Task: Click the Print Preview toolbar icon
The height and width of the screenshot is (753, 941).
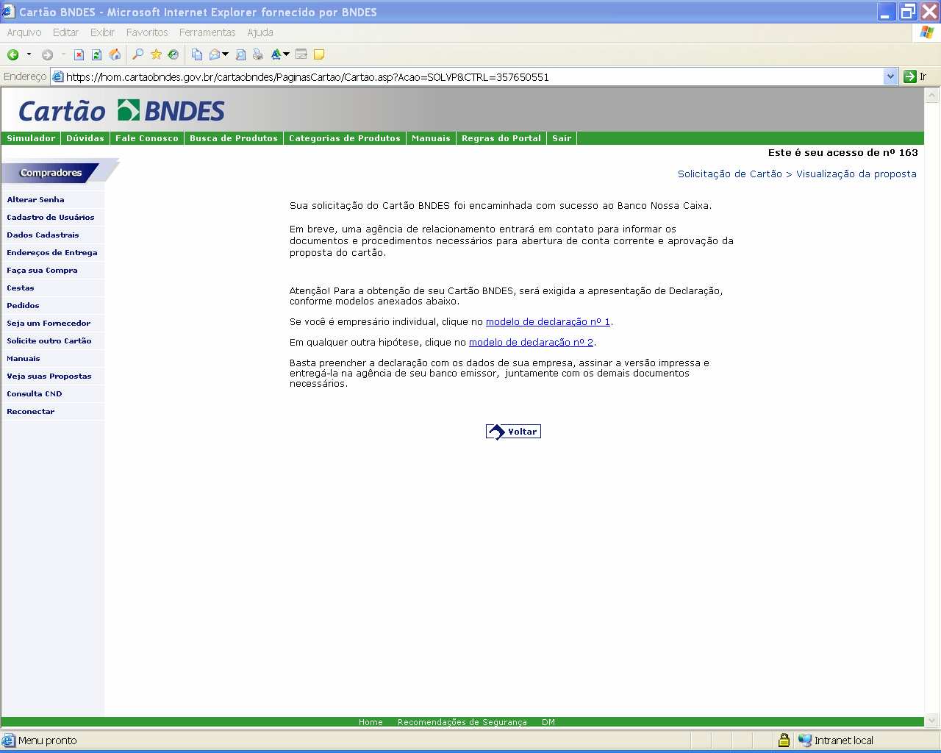Action: (240, 54)
